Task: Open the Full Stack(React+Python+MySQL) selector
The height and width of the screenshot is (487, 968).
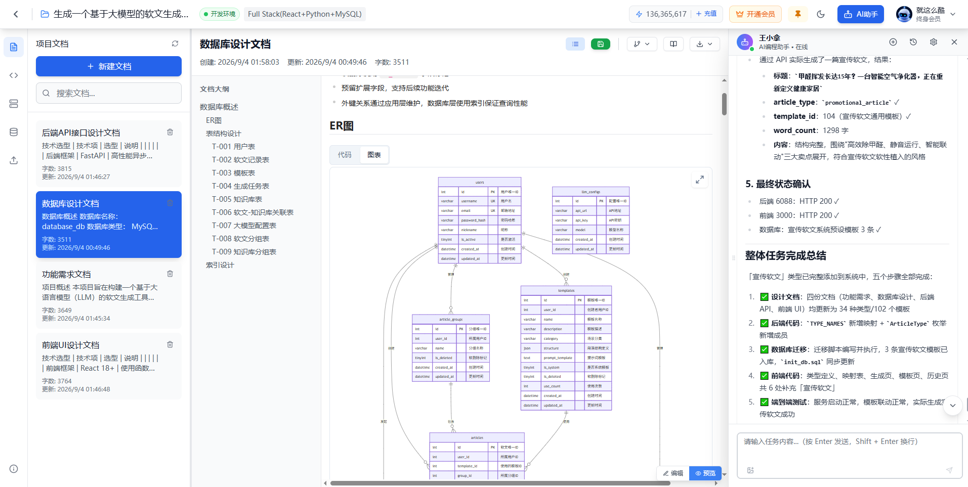Action: [x=305, y=14]
